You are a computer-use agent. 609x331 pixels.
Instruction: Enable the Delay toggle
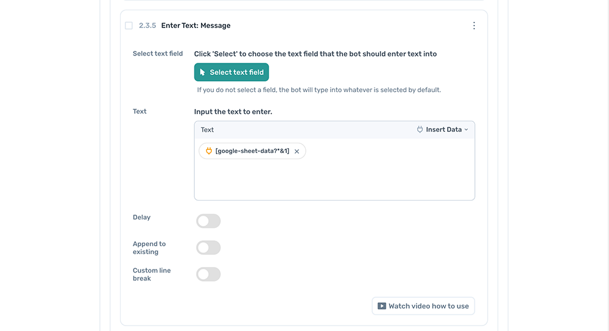point(208,221)
